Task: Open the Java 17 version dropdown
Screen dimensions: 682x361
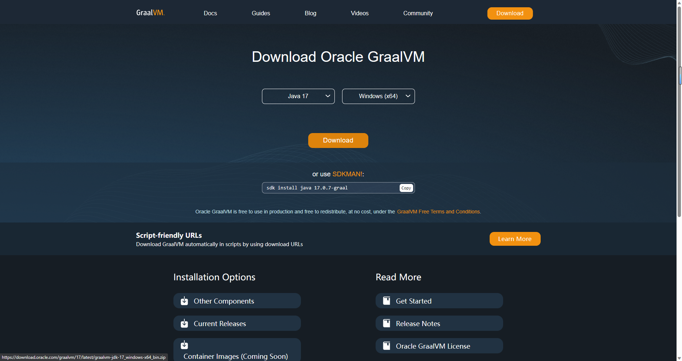Action: point(298,96)
